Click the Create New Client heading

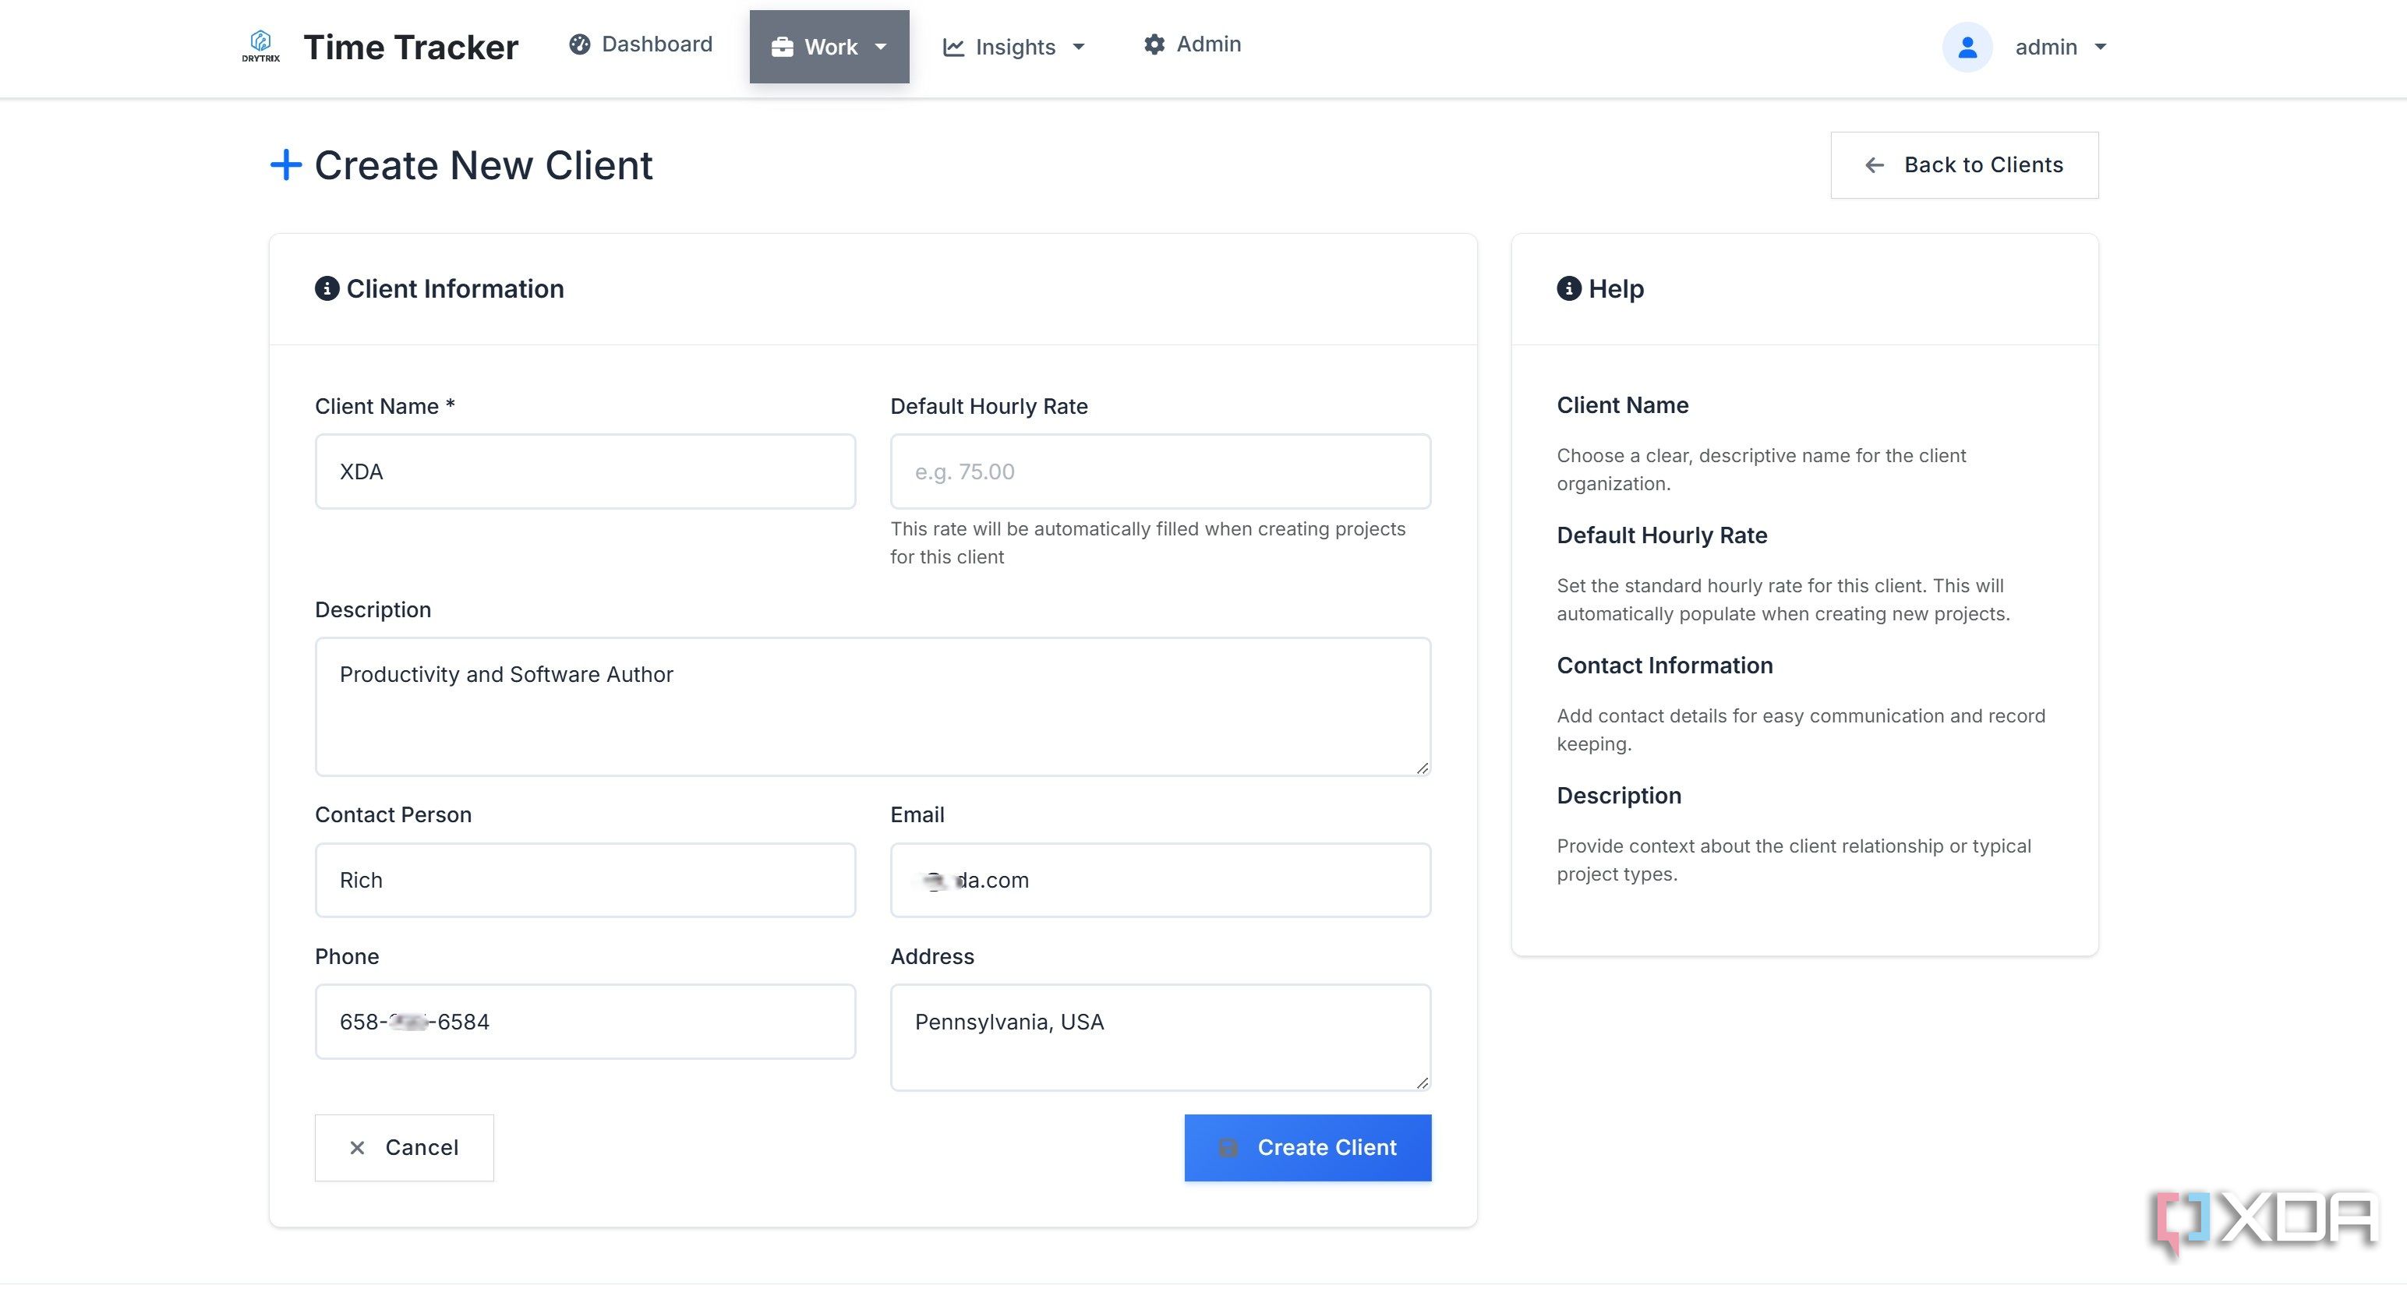point(483,165)
